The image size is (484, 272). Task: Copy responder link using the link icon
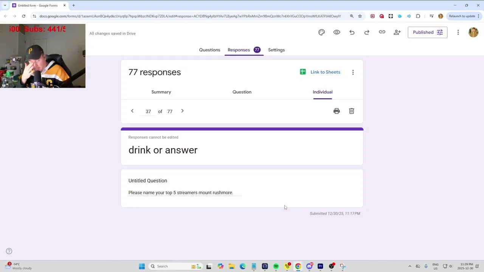382,32
